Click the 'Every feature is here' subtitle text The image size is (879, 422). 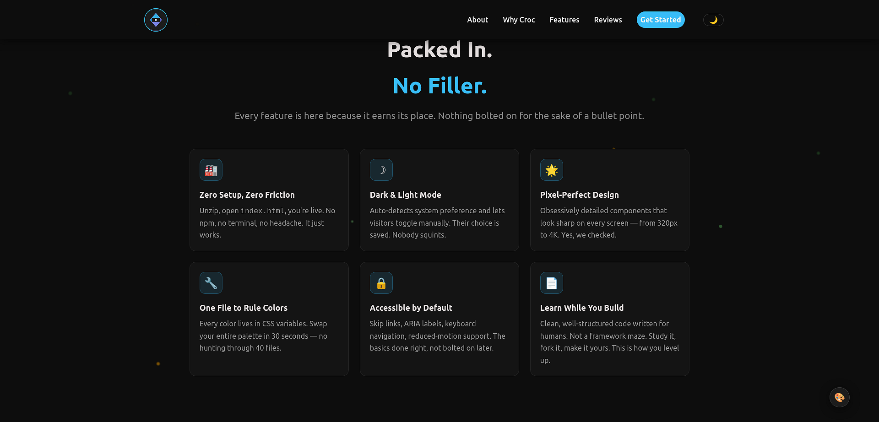coord(439,116)
